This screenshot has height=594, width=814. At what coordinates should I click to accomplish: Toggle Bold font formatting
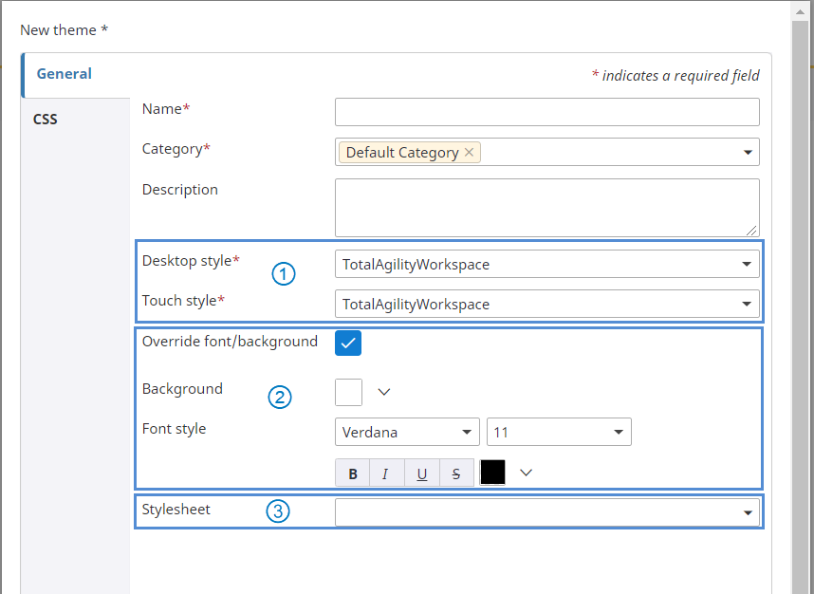coord(353,473)
